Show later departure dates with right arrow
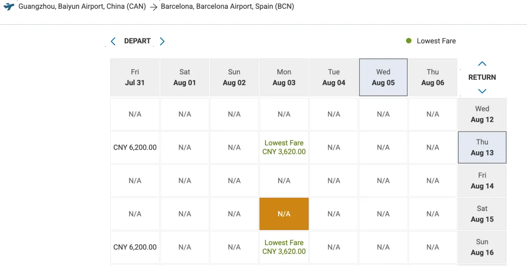This screenshot has height=266, width=527. tap(162, 41)
